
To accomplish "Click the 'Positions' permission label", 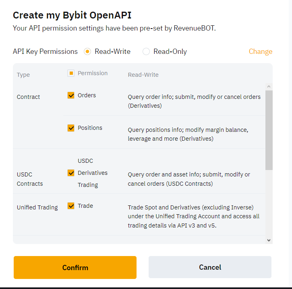I will click(x=90, y=128).
